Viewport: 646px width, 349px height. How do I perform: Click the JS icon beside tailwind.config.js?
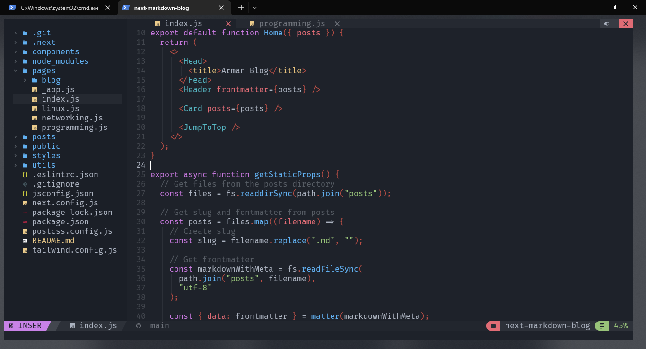point(25,250)
